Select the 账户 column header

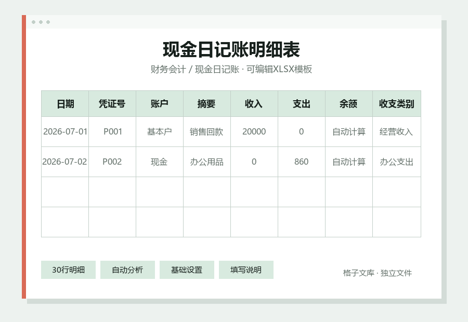click(x=160, y=104)
